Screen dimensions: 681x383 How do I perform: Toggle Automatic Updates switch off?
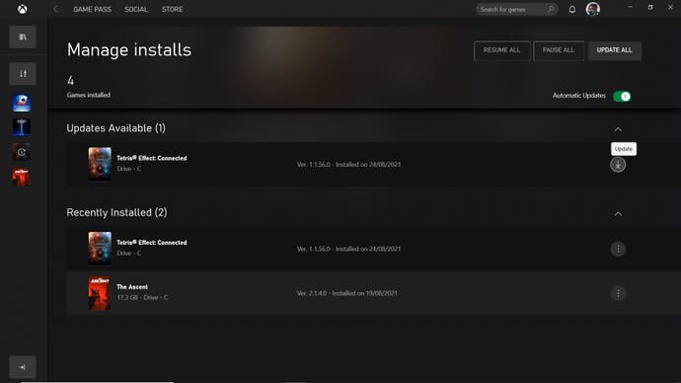tap(622, 96)
